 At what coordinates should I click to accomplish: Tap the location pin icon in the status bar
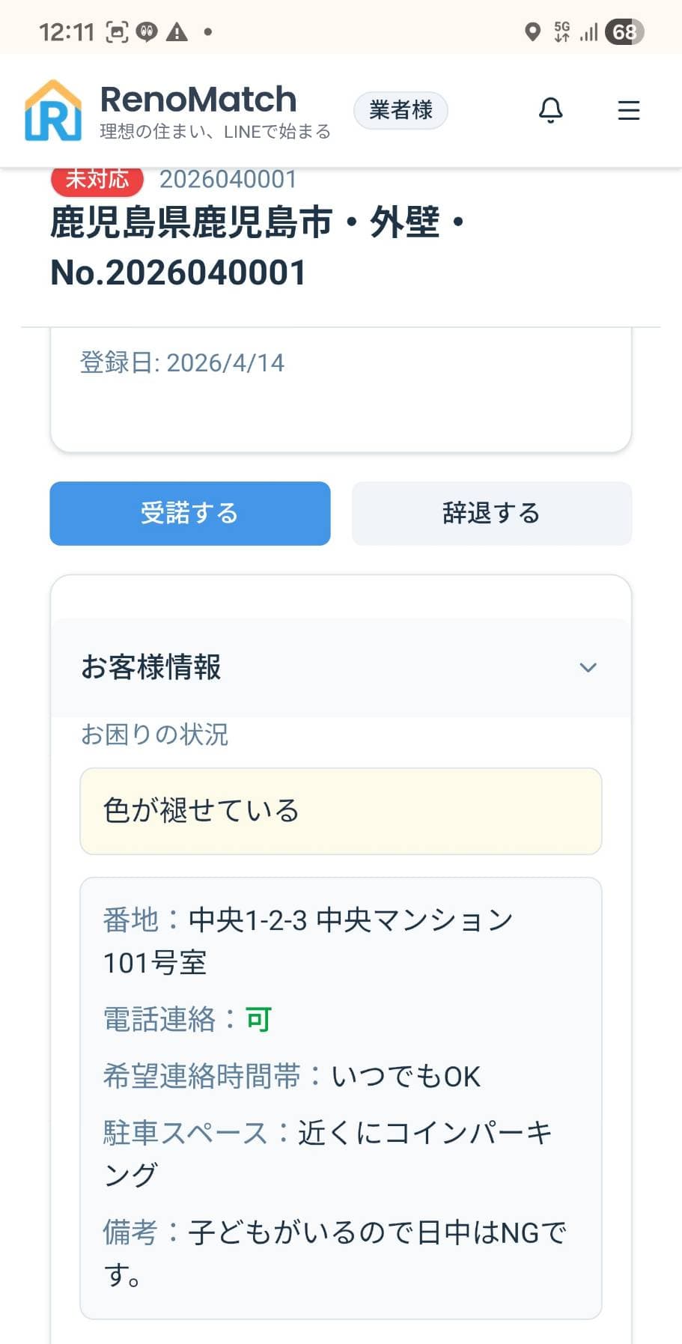532,30
